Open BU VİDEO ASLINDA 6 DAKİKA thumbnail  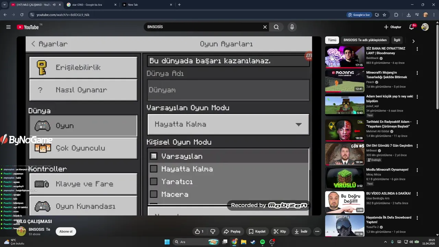(345, 202)
